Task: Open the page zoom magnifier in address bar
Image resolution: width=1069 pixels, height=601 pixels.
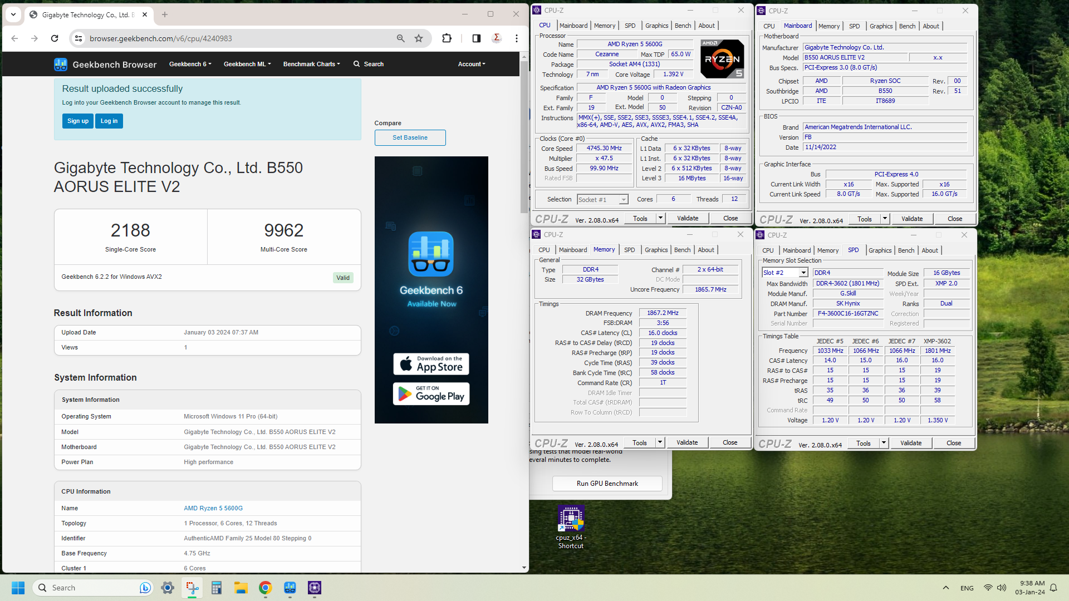Action: (400, 38)
